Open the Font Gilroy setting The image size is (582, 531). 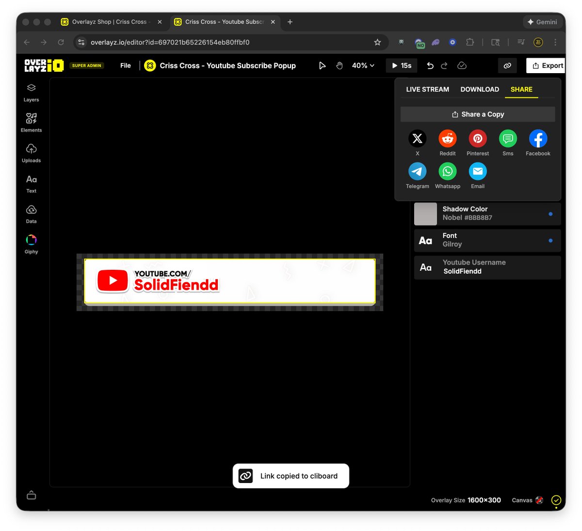click(x=487, y=240)
